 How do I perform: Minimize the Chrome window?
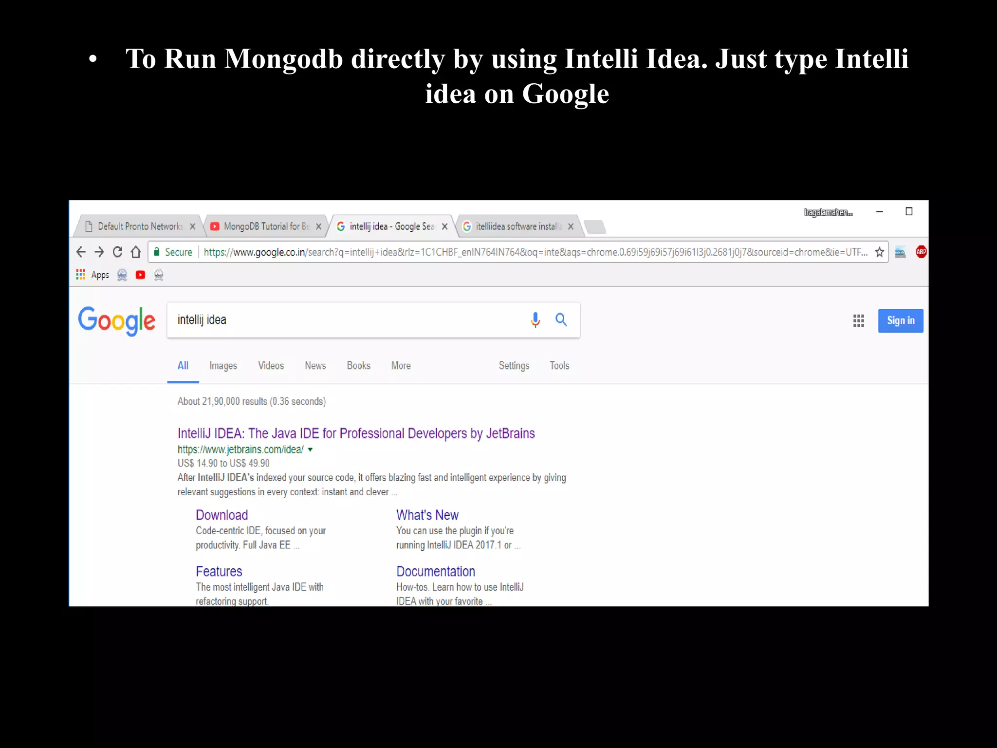880,211
